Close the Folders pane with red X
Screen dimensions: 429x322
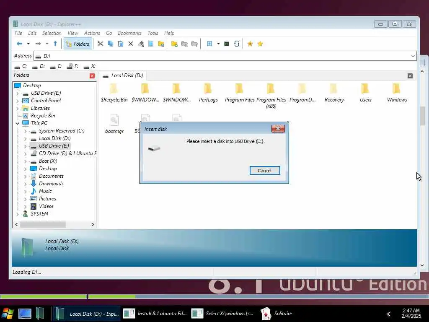coord(92,76)
